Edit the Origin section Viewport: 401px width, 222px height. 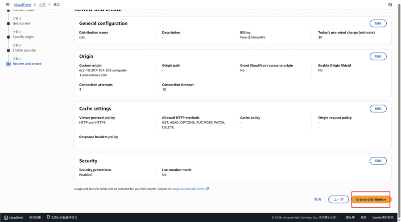pyautogui.click(x=378, y=57)
